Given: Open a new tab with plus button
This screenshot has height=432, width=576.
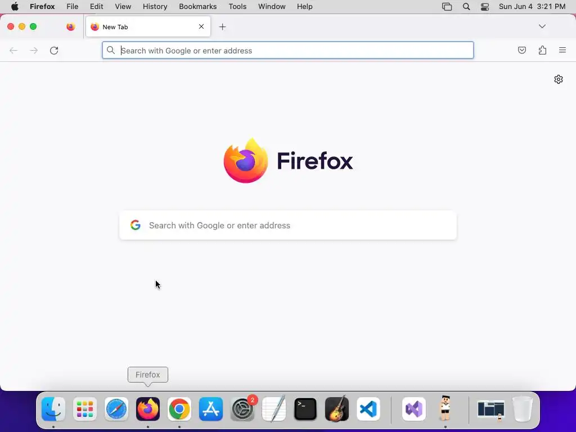Looking at the screenshot, I should click(222, 27).
